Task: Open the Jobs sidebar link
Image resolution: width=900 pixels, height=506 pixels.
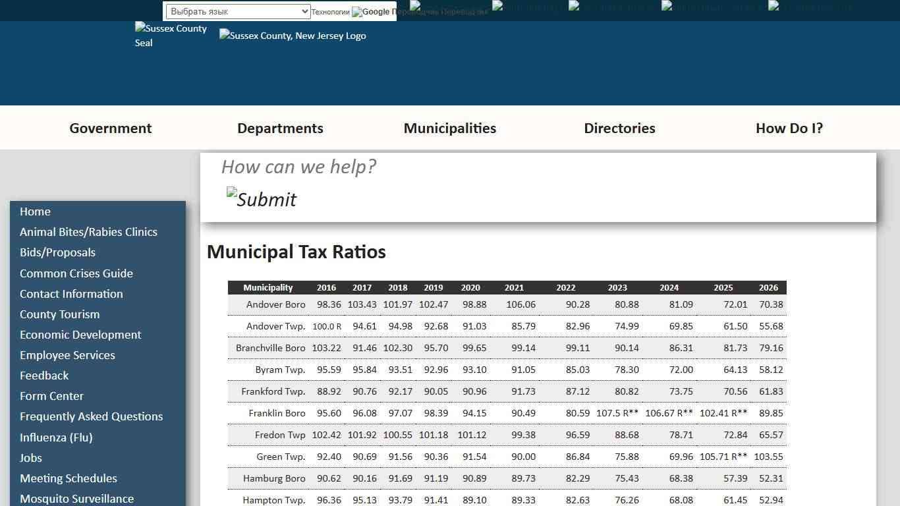Action: point(30,457)
